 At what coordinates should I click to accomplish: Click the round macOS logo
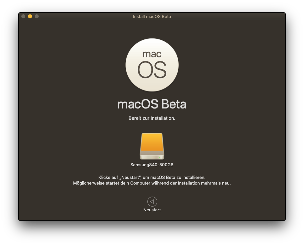152,65
